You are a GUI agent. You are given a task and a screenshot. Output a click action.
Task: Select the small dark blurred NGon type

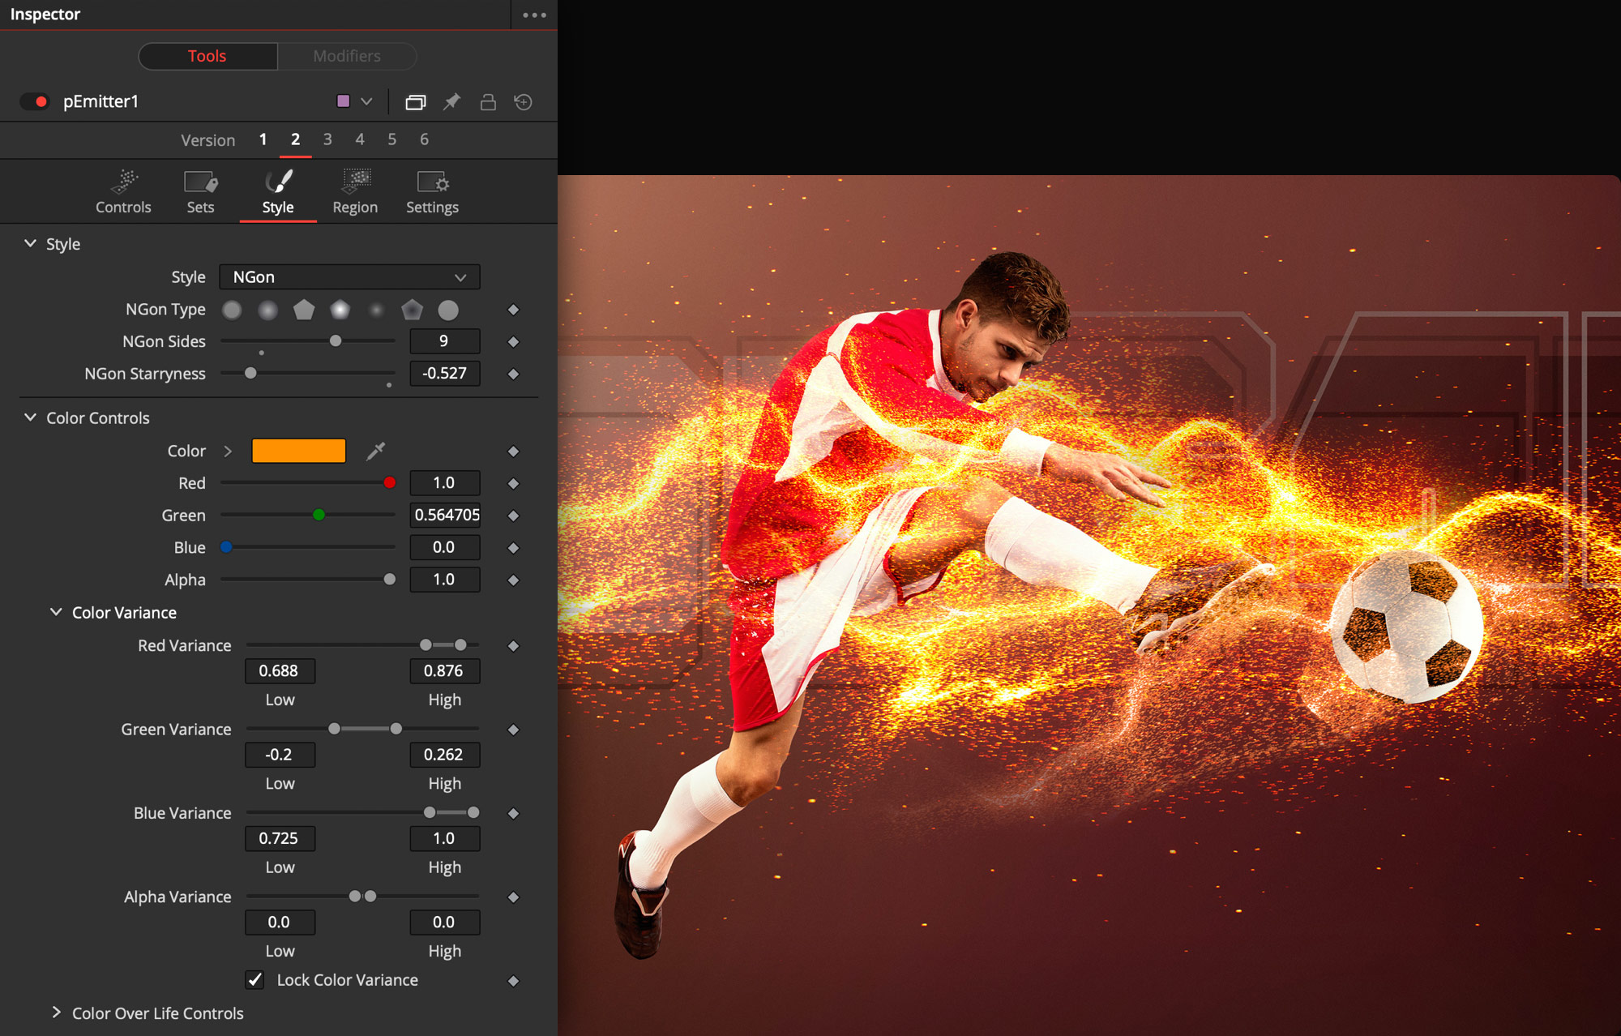coord(376,310)
